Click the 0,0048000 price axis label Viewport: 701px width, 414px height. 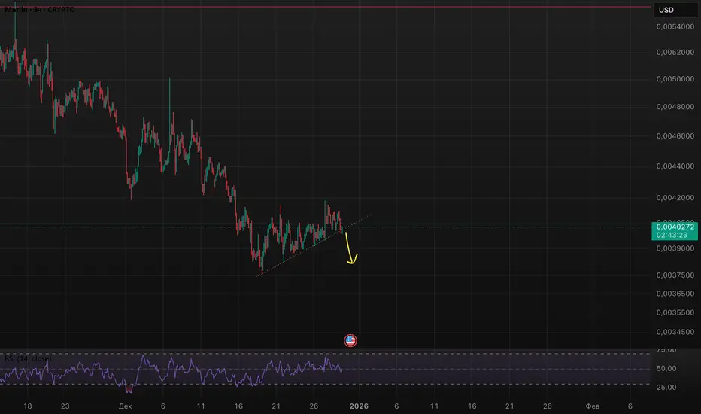click(675, 107)
